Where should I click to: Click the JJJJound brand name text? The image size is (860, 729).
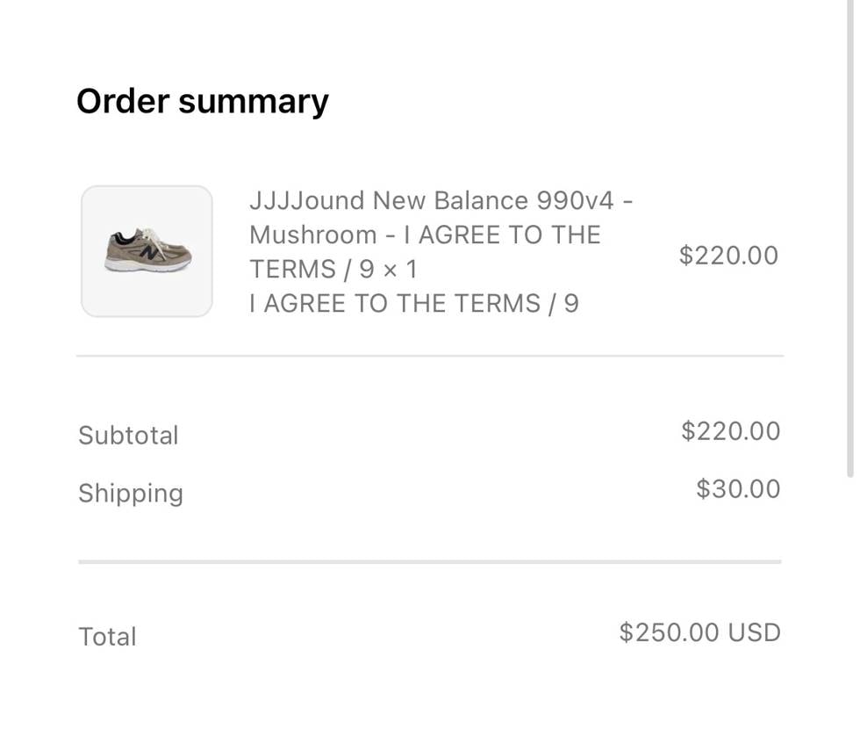pyautogui.click(x=306, y=200)
